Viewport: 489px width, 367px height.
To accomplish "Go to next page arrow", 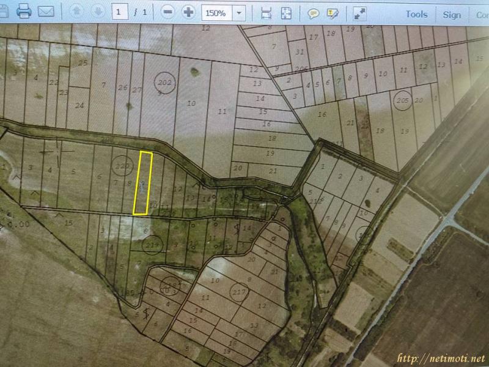I will point(97,12).
